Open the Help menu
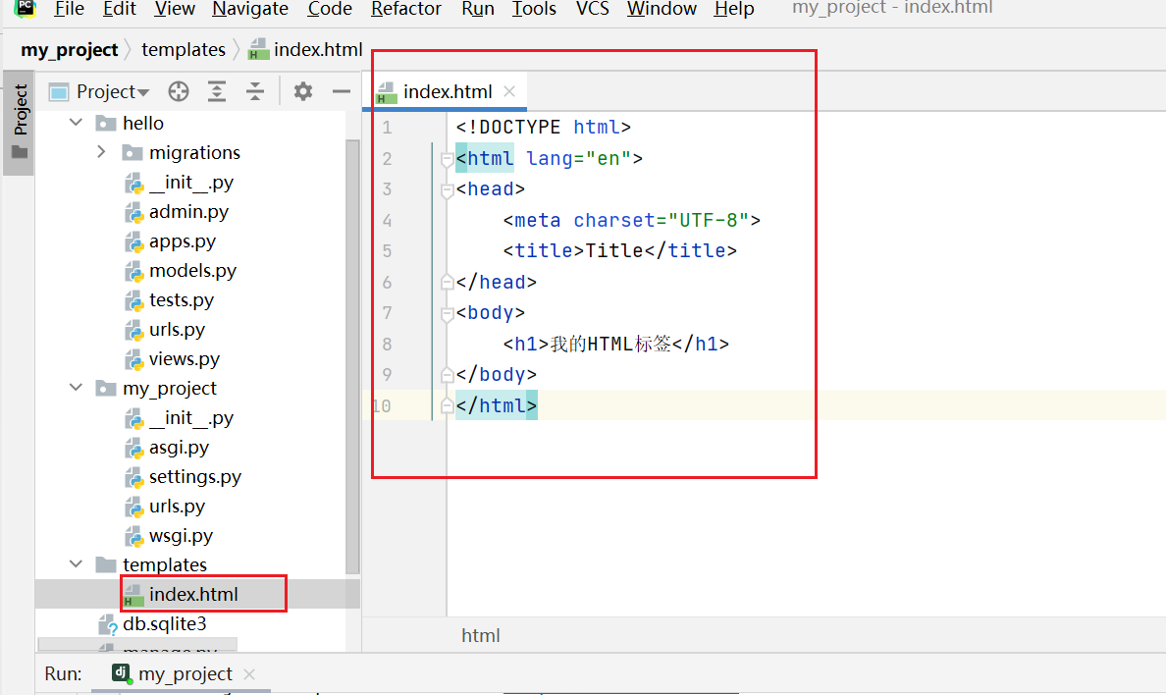1166x695 pixels. (x=734, y=9)
